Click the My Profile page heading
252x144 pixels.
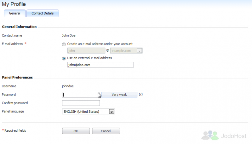pos(14,4)
